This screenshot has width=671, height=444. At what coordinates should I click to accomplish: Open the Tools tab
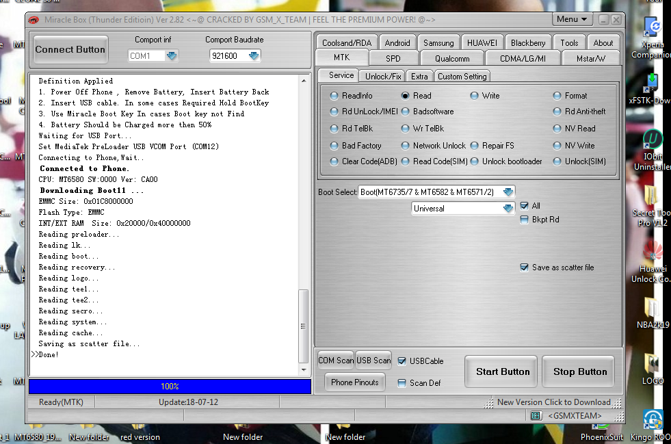[x=568, y=43]
